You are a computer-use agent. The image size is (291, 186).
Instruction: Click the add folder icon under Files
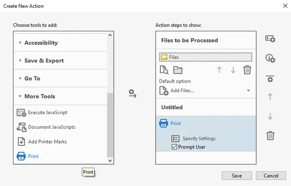pos(178,70)
